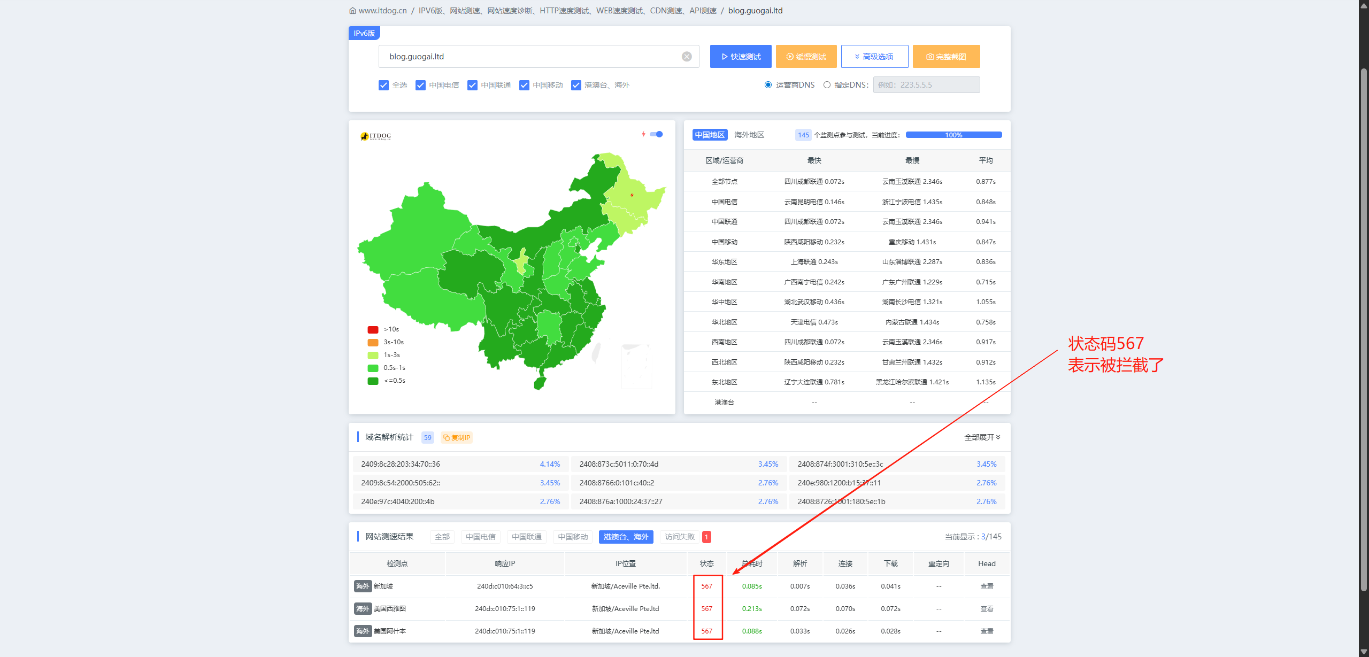Filter results by 中国联通 tab
Viewport: 1369px width, 657px height.
point(526,537)
